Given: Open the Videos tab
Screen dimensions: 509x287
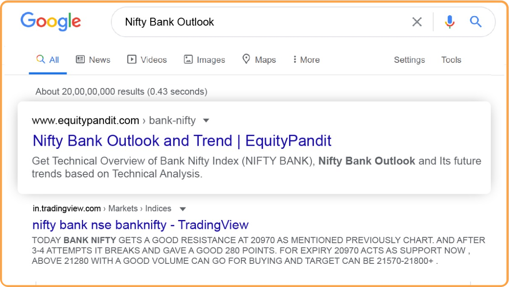Looking at the screenshot, I should [154, 60].
